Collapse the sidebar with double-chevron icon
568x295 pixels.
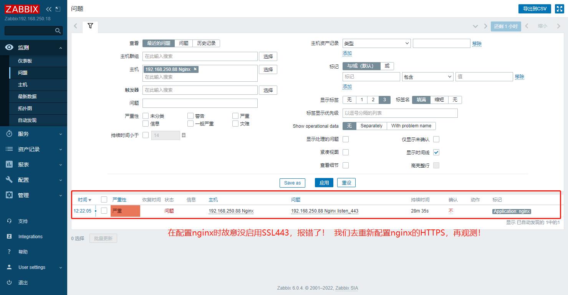[48, 9]
